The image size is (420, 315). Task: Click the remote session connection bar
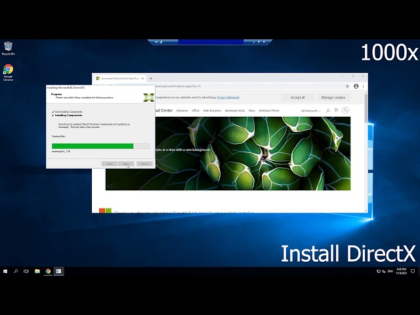point(210,42)
